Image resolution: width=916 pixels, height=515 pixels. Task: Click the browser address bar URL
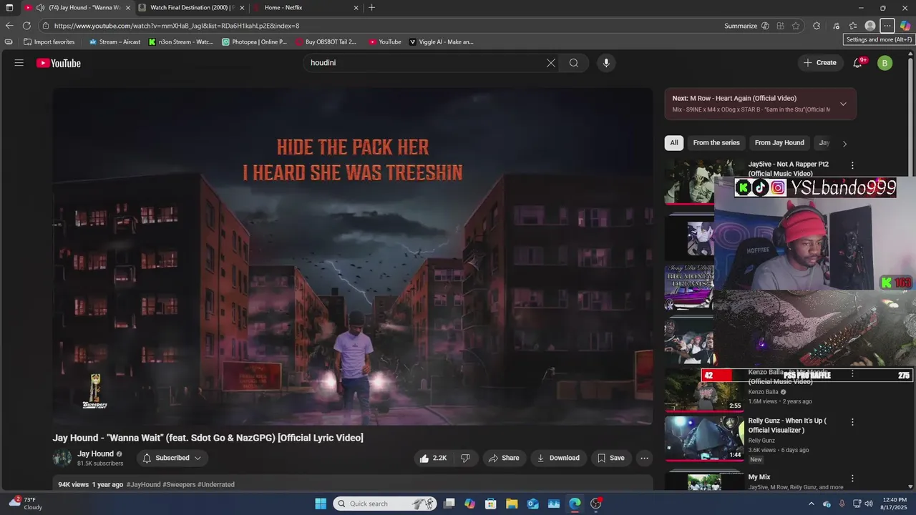coord(177,26)
